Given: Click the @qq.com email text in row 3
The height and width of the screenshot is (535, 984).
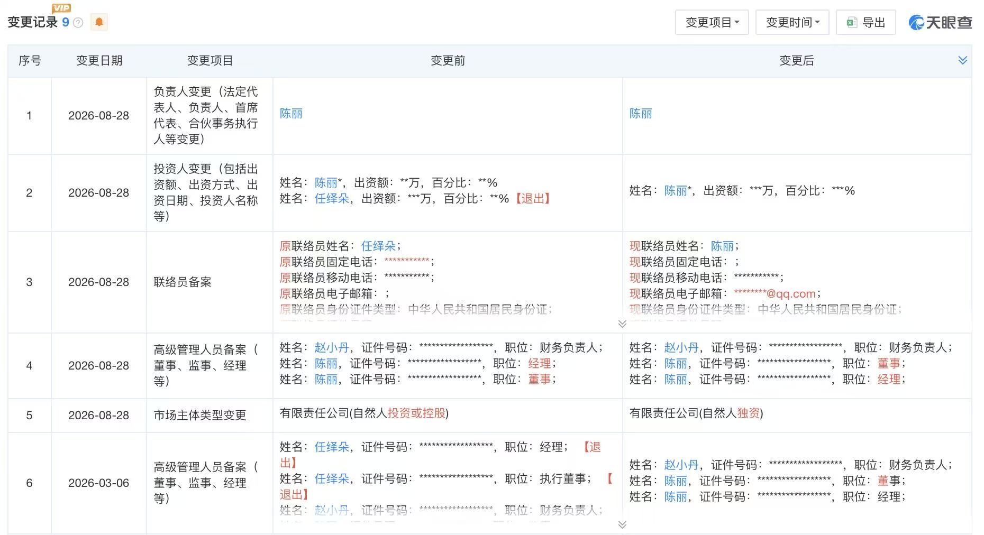Looking at the screenshot, I should [x=775, y=294].
